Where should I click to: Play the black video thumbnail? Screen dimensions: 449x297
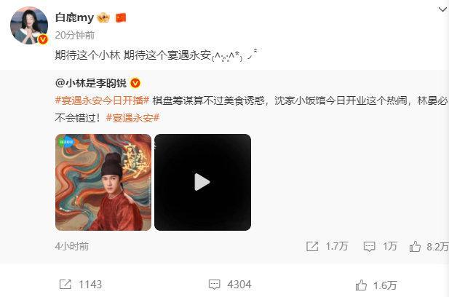[202, 182]
